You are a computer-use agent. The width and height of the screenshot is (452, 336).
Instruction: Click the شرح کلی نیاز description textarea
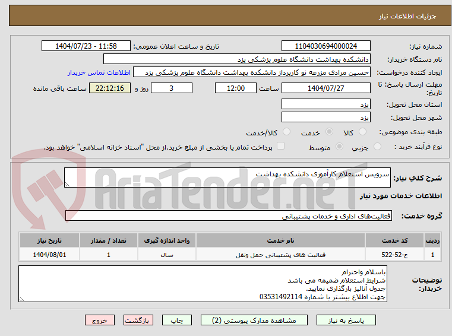[x=227, y=177]
